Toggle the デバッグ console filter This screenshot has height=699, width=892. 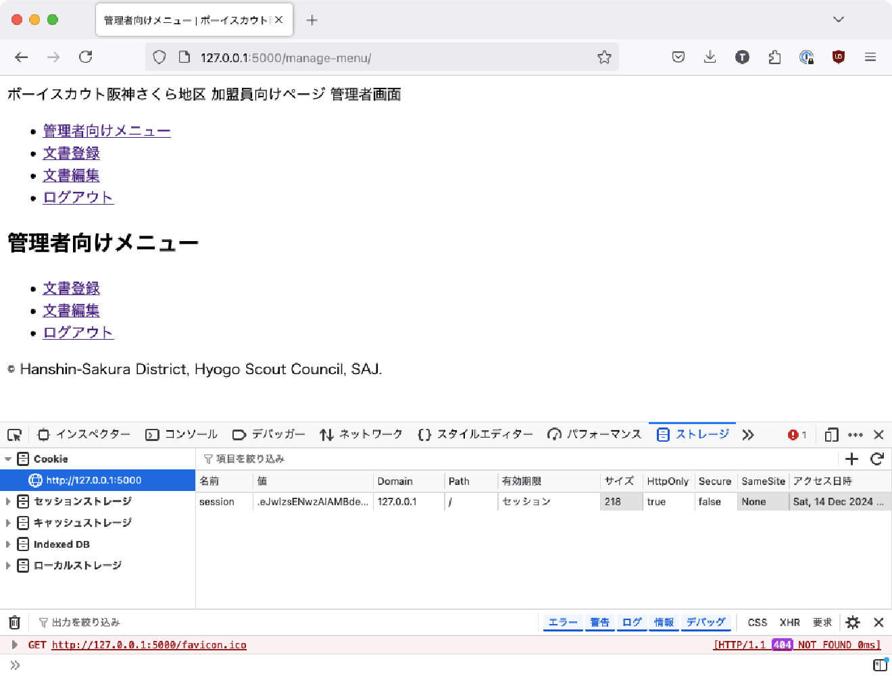click(x=706, y=622)
